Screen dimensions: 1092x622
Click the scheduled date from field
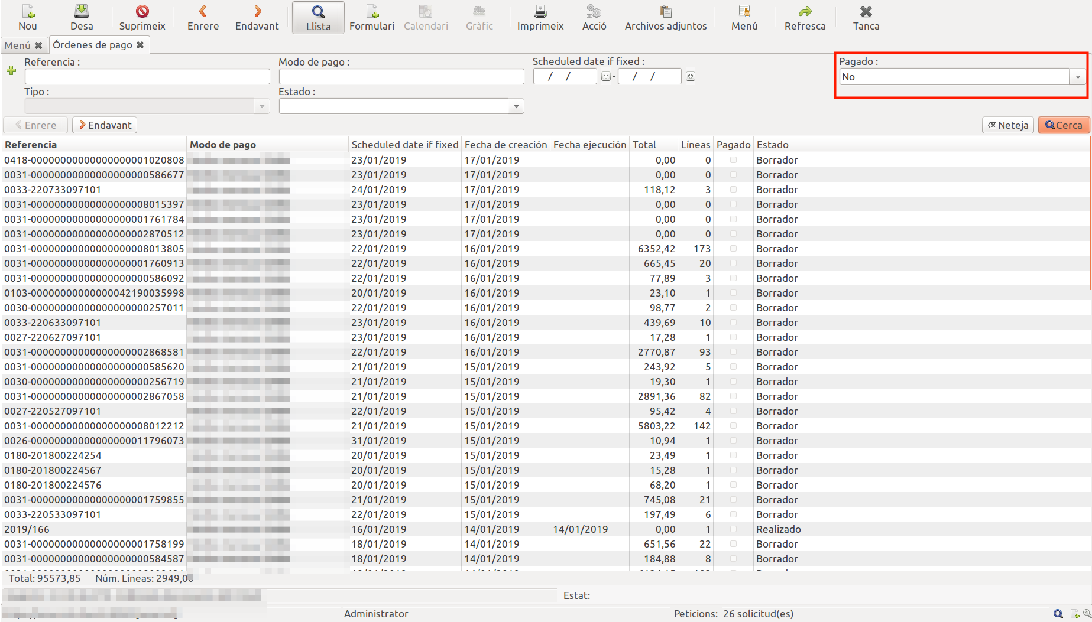(x=565, y=76)
